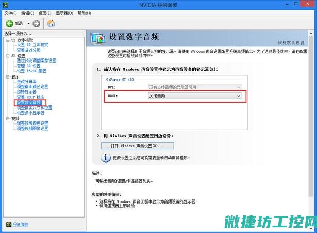Collapse the 显示 tree node

tap(8, 77)
